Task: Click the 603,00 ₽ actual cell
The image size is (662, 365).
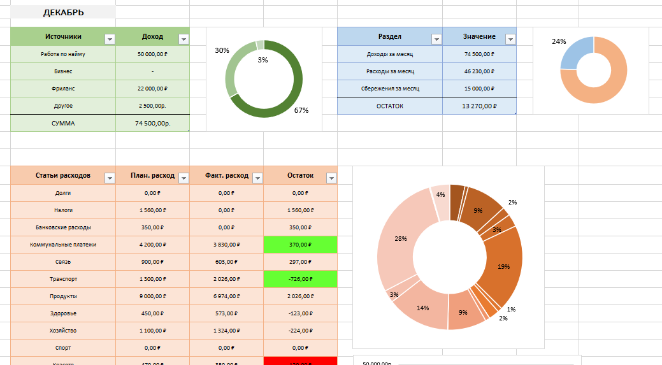Action: [227, 262]
